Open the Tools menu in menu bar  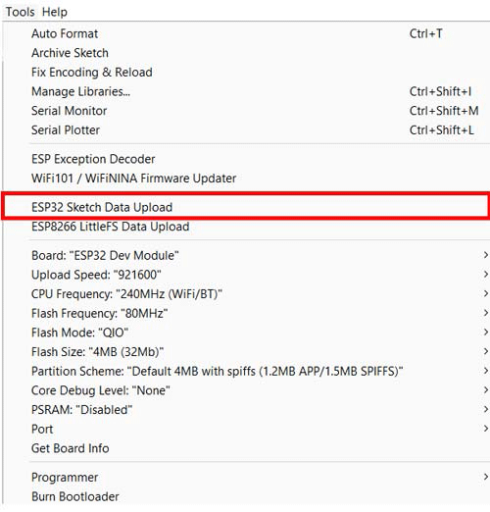point(20,12)
